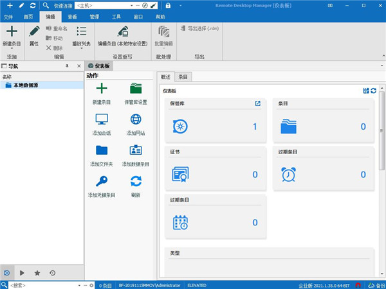Image resolution: width=386 pixels, height=289 pixels.
Task: Click the lock icon in title bar
Action: pos(168,5)
